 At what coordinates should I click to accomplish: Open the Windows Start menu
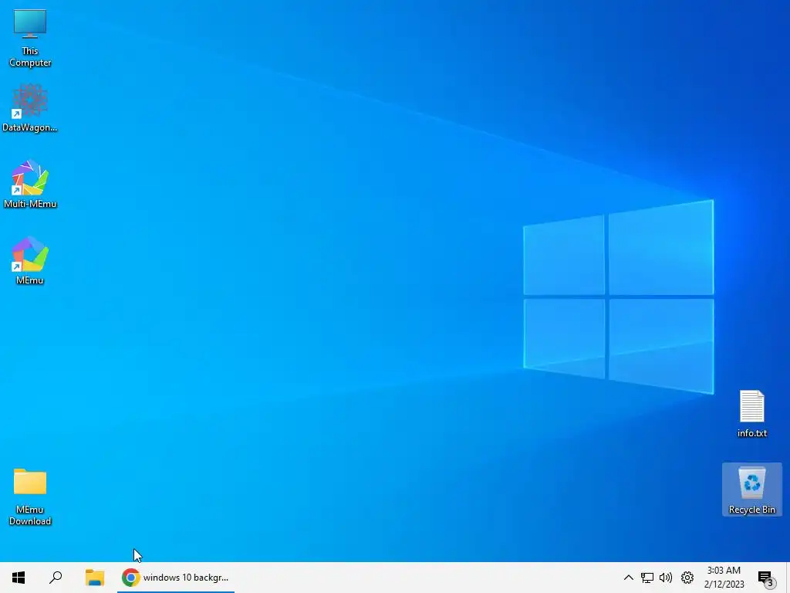pos(19,578)
